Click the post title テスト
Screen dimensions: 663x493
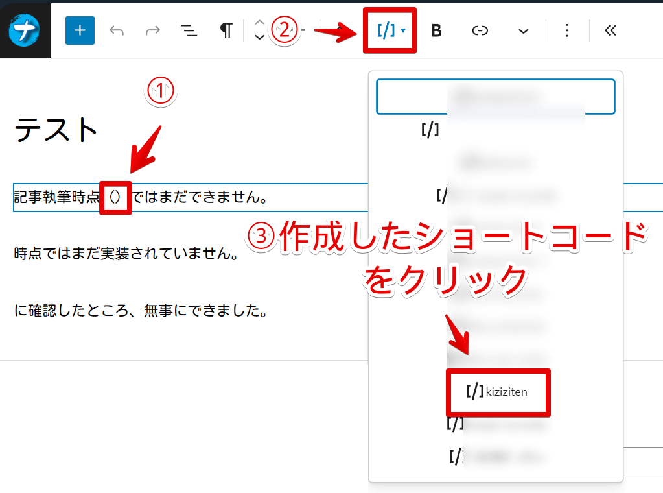(x=56, y=130)
